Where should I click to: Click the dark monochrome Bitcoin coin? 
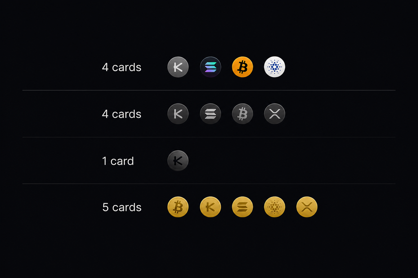(x=242, y=114)
